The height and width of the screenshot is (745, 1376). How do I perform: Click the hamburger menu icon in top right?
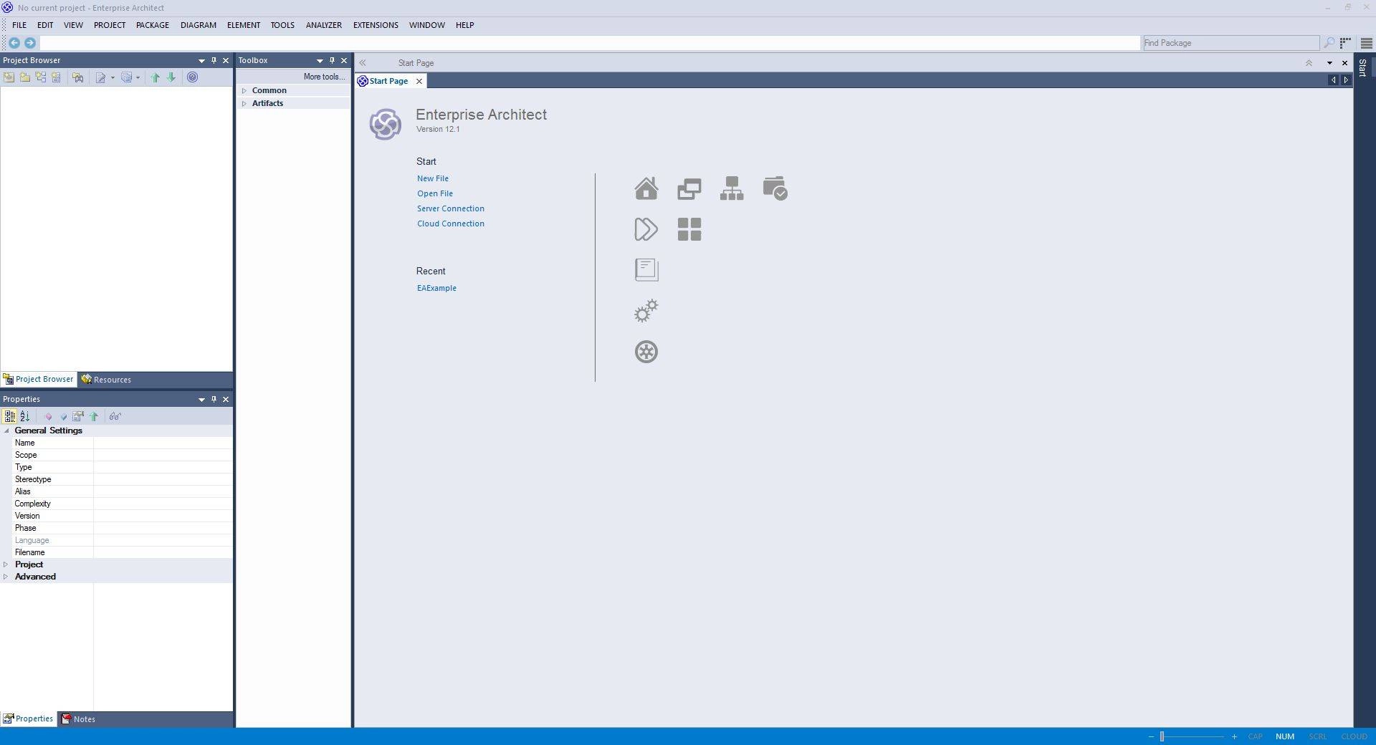[1366, 43]
